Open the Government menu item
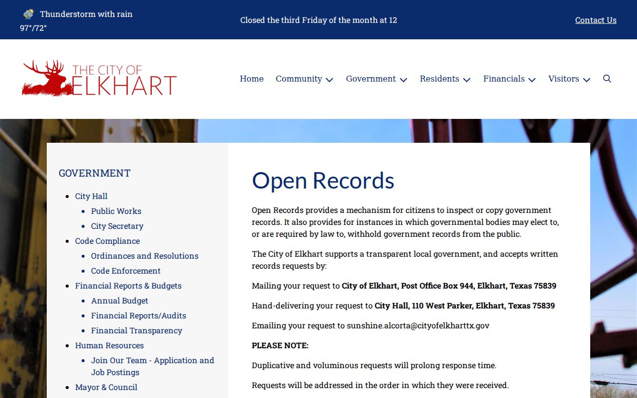Image resolution: width=637 pixels, height=398 pixels. 371,79
